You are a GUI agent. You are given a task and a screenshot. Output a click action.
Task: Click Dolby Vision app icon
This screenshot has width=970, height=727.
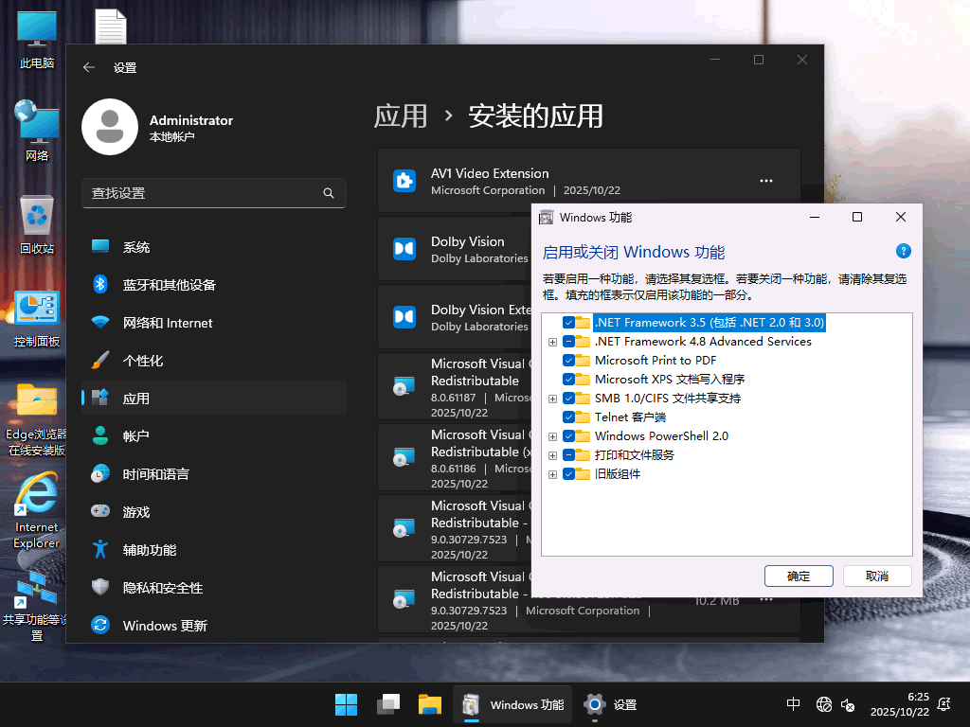pyautogui.click(x=404, y=249)
